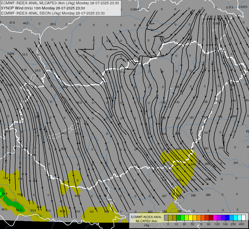Click the legend title MLCAPE0-3km
The image size is (249, 229).
click(147, 221)
